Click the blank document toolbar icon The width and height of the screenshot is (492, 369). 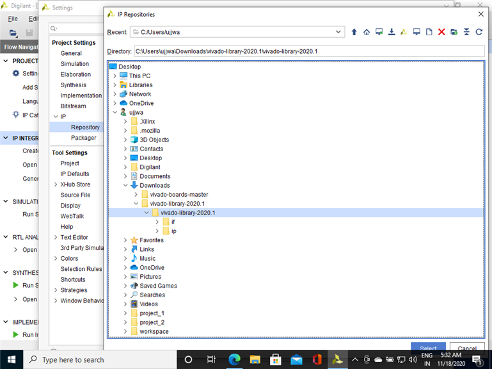[429, 32]
